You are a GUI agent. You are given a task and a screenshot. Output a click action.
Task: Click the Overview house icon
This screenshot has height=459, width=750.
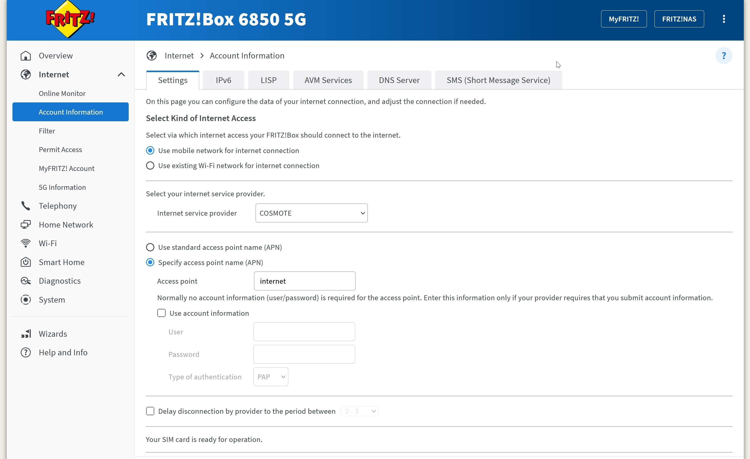tap(26, 56)
